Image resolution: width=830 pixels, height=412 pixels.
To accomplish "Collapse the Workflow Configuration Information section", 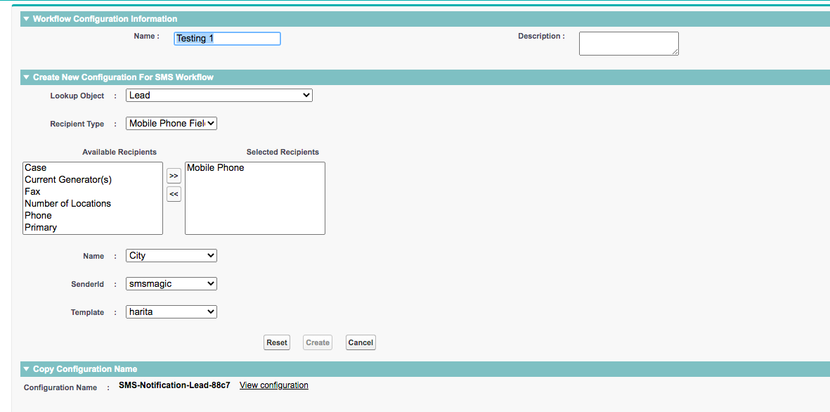I will (26, 18).
